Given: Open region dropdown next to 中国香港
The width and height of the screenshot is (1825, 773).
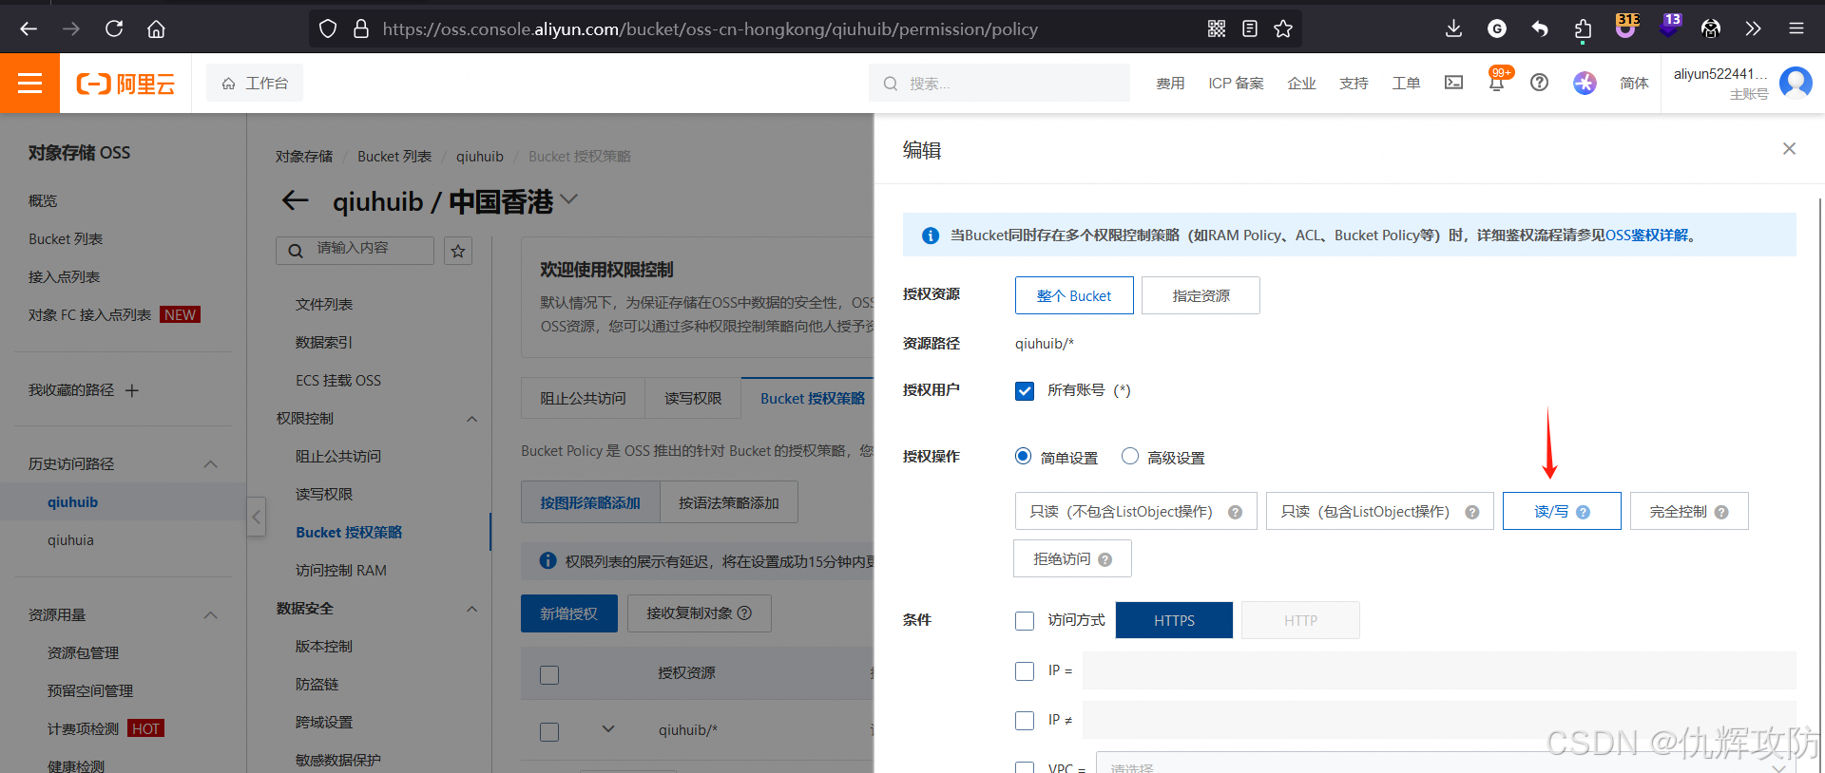Looking at the screenshot, I should (x=569, y=199).
